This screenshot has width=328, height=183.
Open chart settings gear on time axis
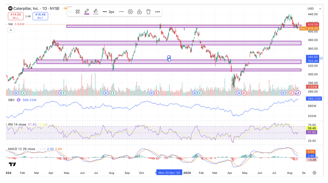pos(314,173)
